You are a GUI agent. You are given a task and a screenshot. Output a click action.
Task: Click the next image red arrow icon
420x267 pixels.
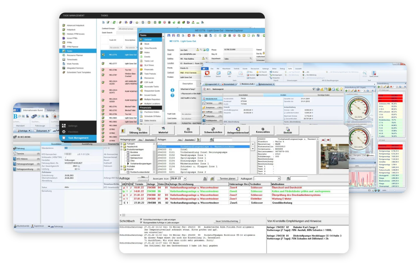click(328, 140)
